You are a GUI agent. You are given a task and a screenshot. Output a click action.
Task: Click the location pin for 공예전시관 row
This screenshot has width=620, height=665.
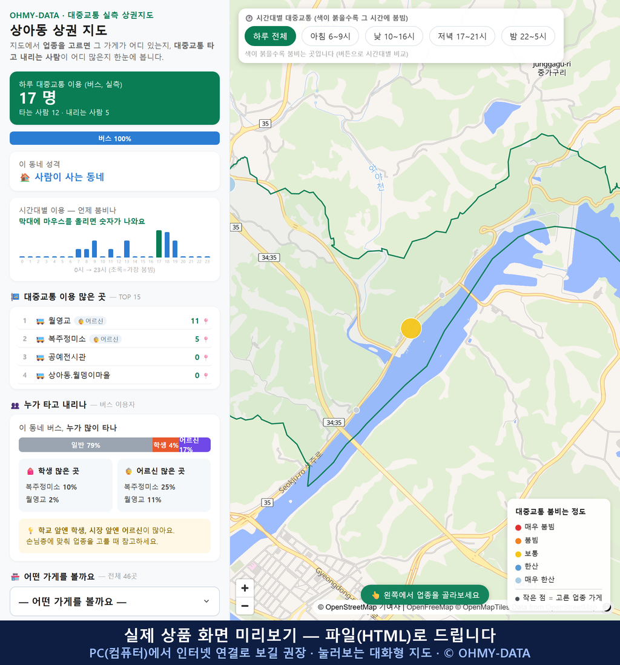(x=206, y=357)
